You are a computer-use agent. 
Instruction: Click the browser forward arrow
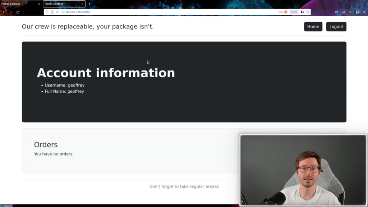[x=11, y=12]
